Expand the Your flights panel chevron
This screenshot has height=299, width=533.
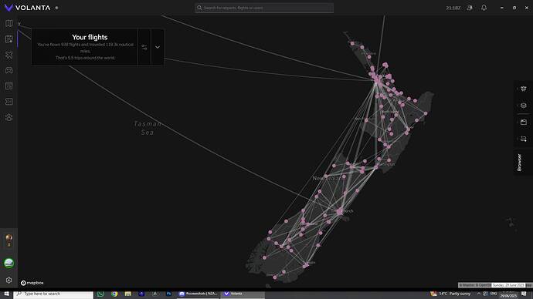(x=158, y=47)
